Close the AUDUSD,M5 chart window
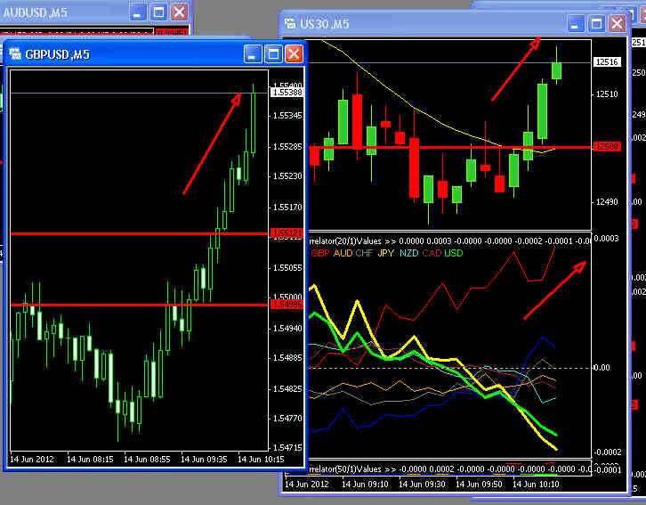The height and width of the screenshot is (505, 646). [x=179, y=12]
